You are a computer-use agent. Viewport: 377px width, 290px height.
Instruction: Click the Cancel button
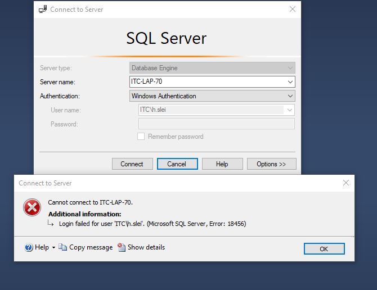pyautogui.click(x=177, y=164)
